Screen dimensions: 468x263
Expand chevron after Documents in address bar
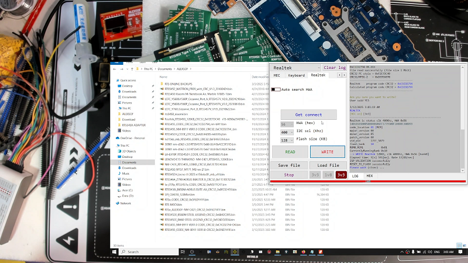point(174,69)
